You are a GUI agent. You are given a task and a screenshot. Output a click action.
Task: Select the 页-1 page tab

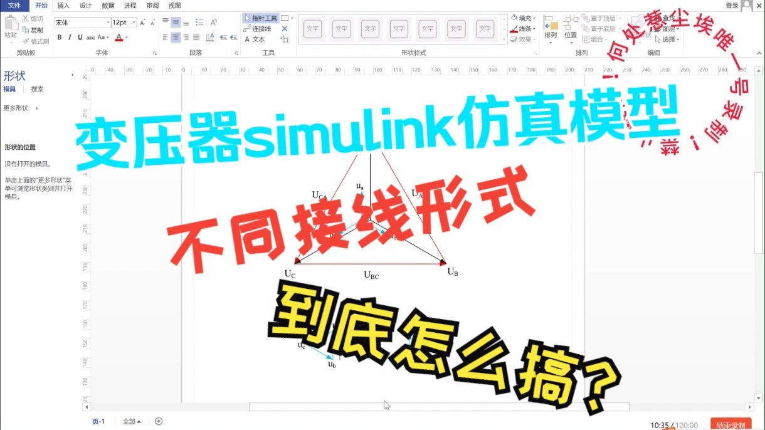pyautogui.click(x=98, y=421)
